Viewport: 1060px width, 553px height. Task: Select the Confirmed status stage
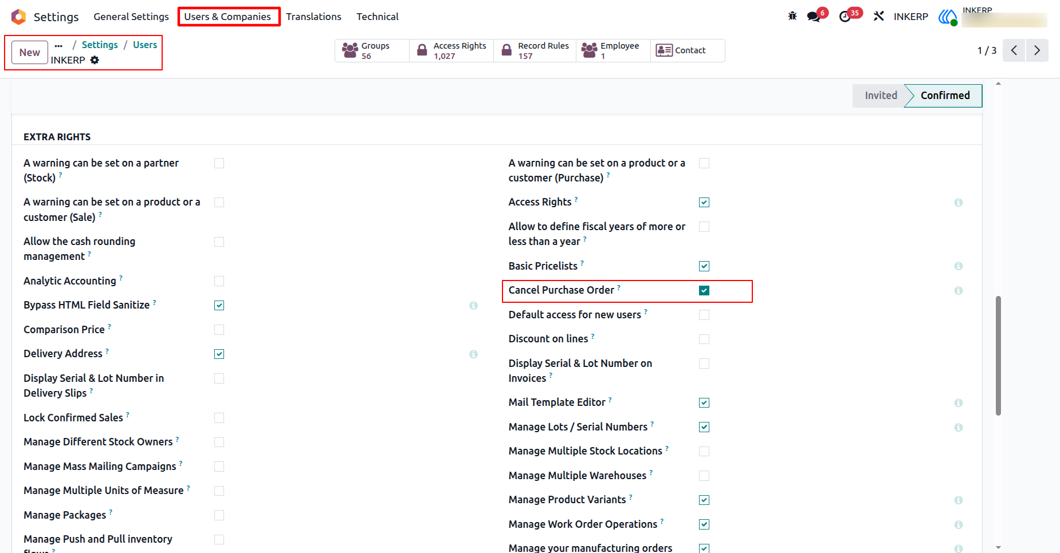click(945, 96)
